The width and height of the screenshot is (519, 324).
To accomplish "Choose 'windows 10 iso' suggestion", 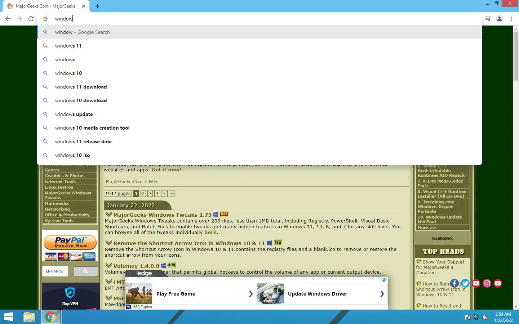I will [x=259, y=155].
